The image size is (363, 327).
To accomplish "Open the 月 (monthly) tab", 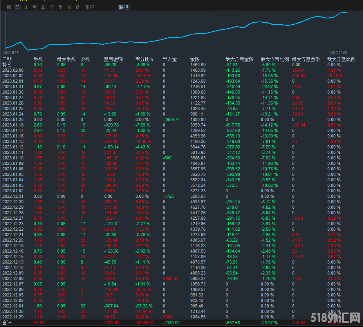I will [x=35, y=7].
